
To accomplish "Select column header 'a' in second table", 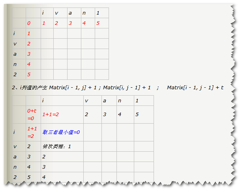I will pos(105,101).
